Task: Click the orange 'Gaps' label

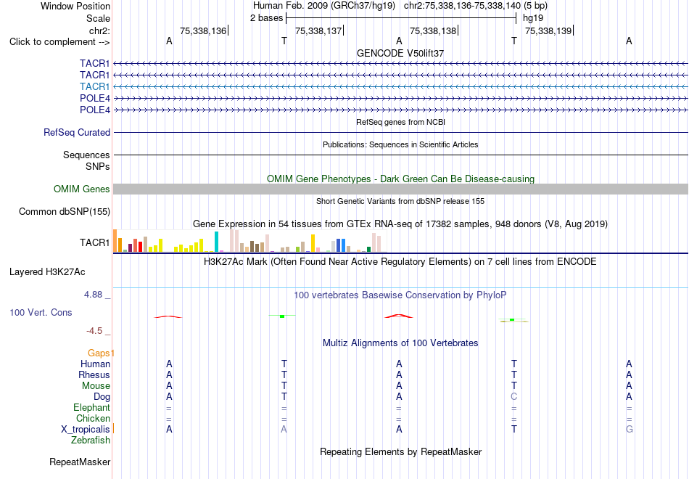Action: tap(100, 353)
